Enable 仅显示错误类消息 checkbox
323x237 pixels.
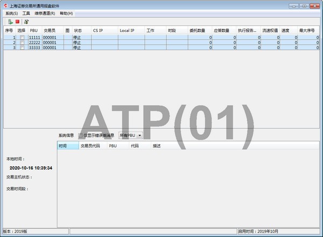(80, 135)
